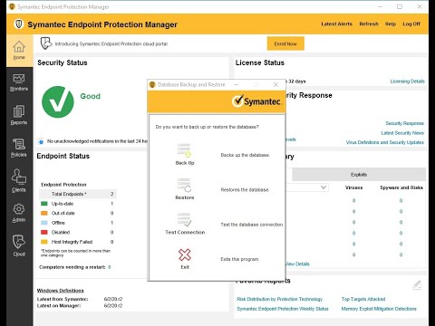Click the Test Connection icon
Image resolution: width=435 pixels, height=326 pixels.
coord(184,219)
